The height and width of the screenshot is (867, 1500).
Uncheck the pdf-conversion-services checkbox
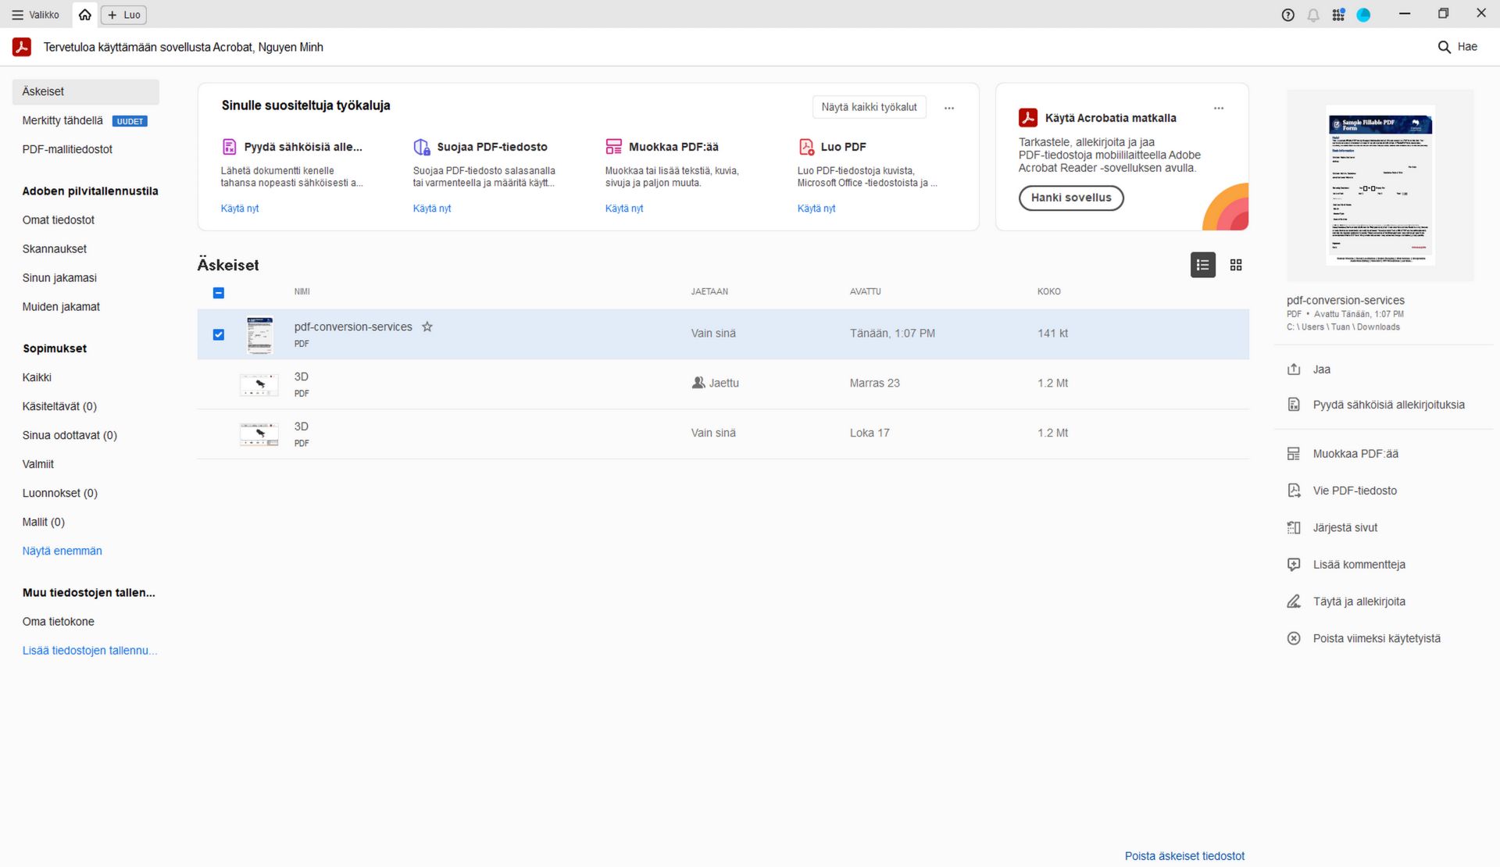[x=219, y=334]
